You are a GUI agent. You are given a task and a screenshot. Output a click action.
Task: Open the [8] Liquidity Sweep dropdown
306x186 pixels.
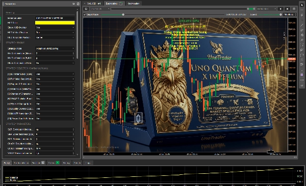pos(55,109)
